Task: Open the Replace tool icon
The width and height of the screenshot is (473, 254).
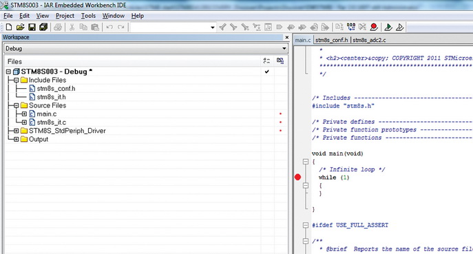Action: pyautogui.click(x=256, y=27)
